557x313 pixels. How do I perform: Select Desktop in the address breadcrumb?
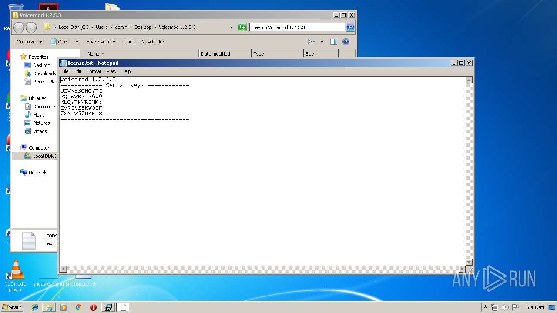click(x=143, y=27)
